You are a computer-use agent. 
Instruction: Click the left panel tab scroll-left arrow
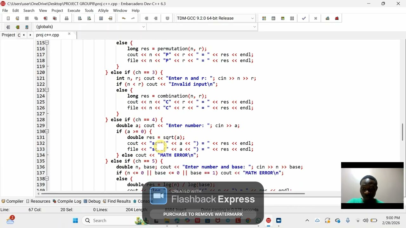pyautogui.click(x=24, y=35)
